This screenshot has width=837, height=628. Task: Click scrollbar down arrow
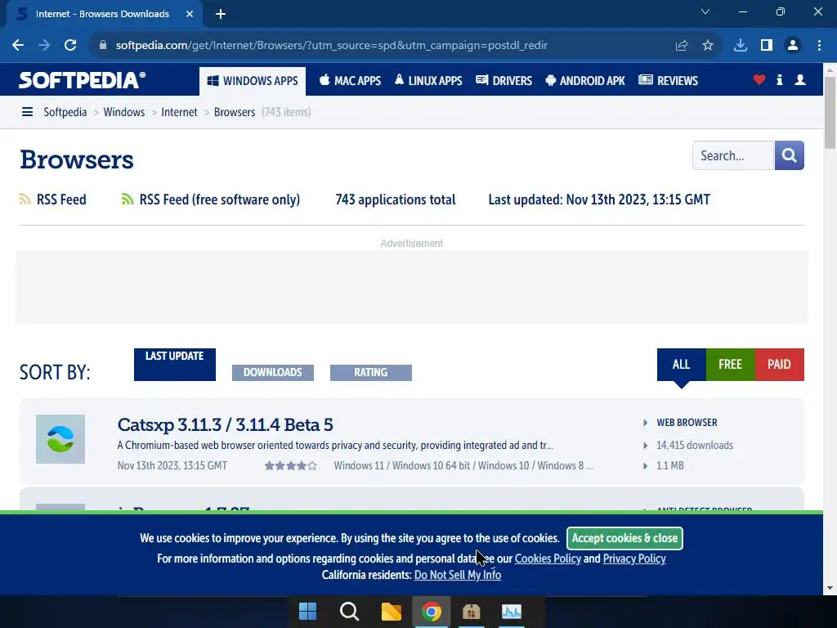pos(830,588)
